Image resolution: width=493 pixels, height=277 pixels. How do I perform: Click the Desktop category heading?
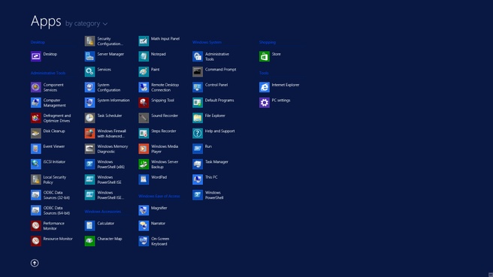[38, 42]
